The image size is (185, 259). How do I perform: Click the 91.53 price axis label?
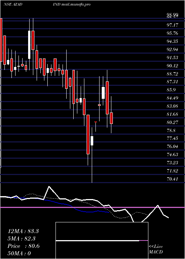coord(172,58)
